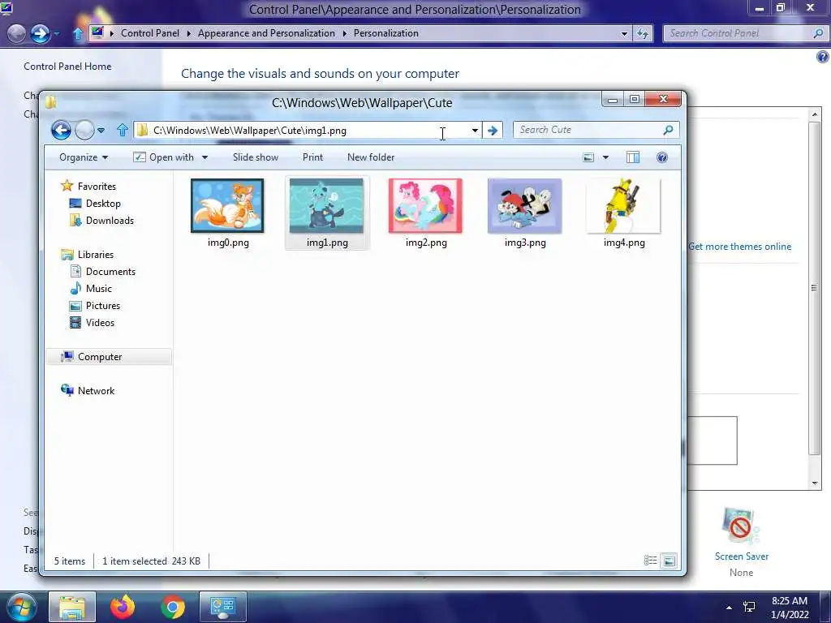Click Back button in Control Panel window
The height and width of the screenshot is (623, 831).
tap(16, 34)
